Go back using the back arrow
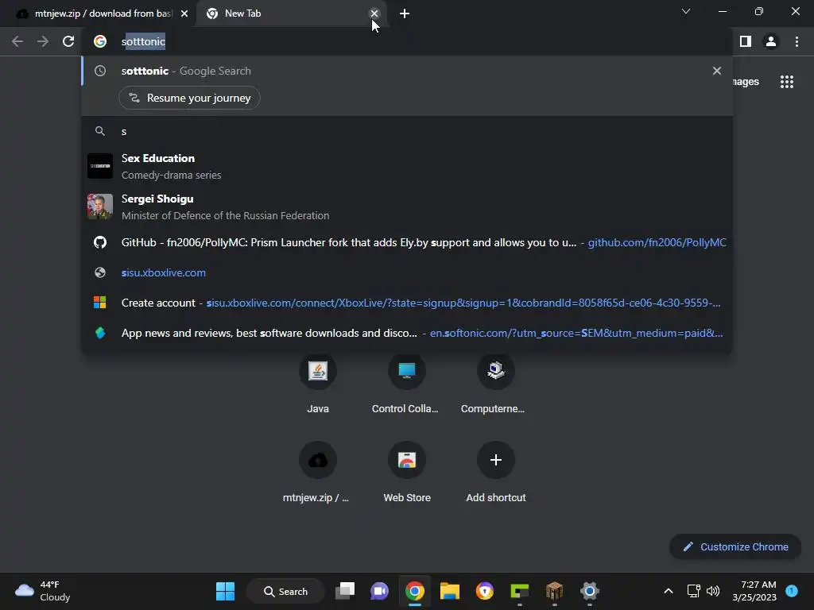814x610 pixels. pyautogui.click(x=17, y=41)
